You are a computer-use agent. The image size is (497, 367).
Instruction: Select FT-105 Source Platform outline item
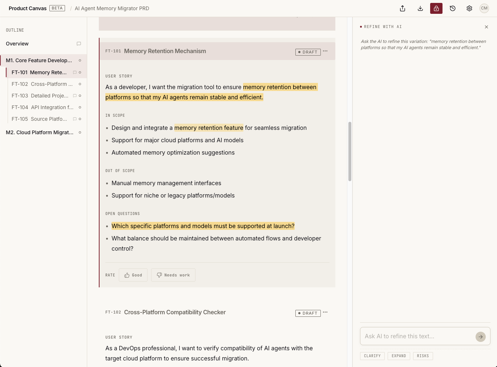47,119
